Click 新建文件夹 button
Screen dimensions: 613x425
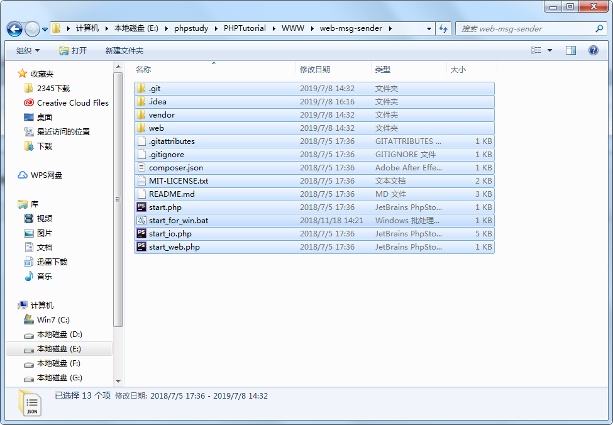(x=124, y=50)
